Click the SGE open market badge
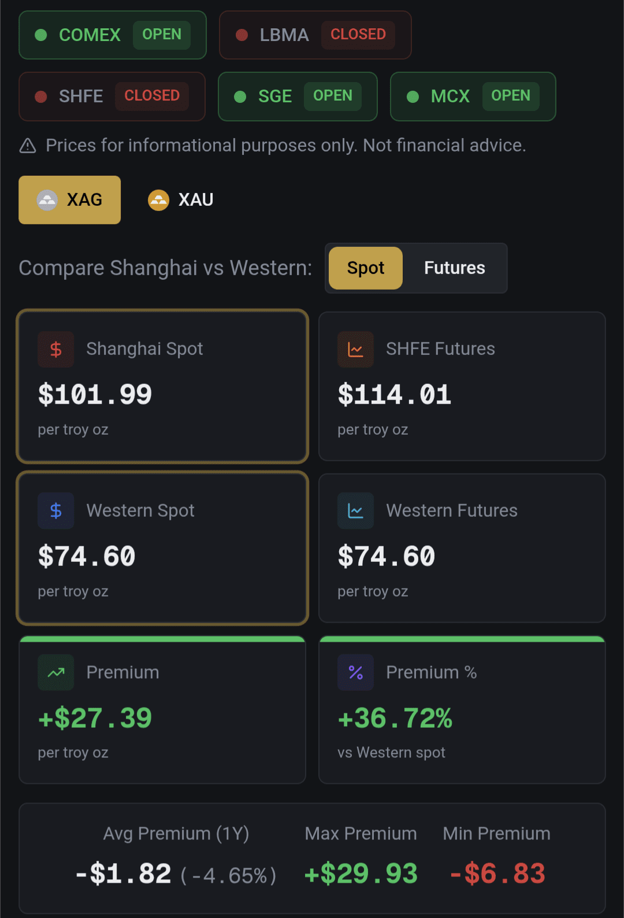 [x=298, y=97]
